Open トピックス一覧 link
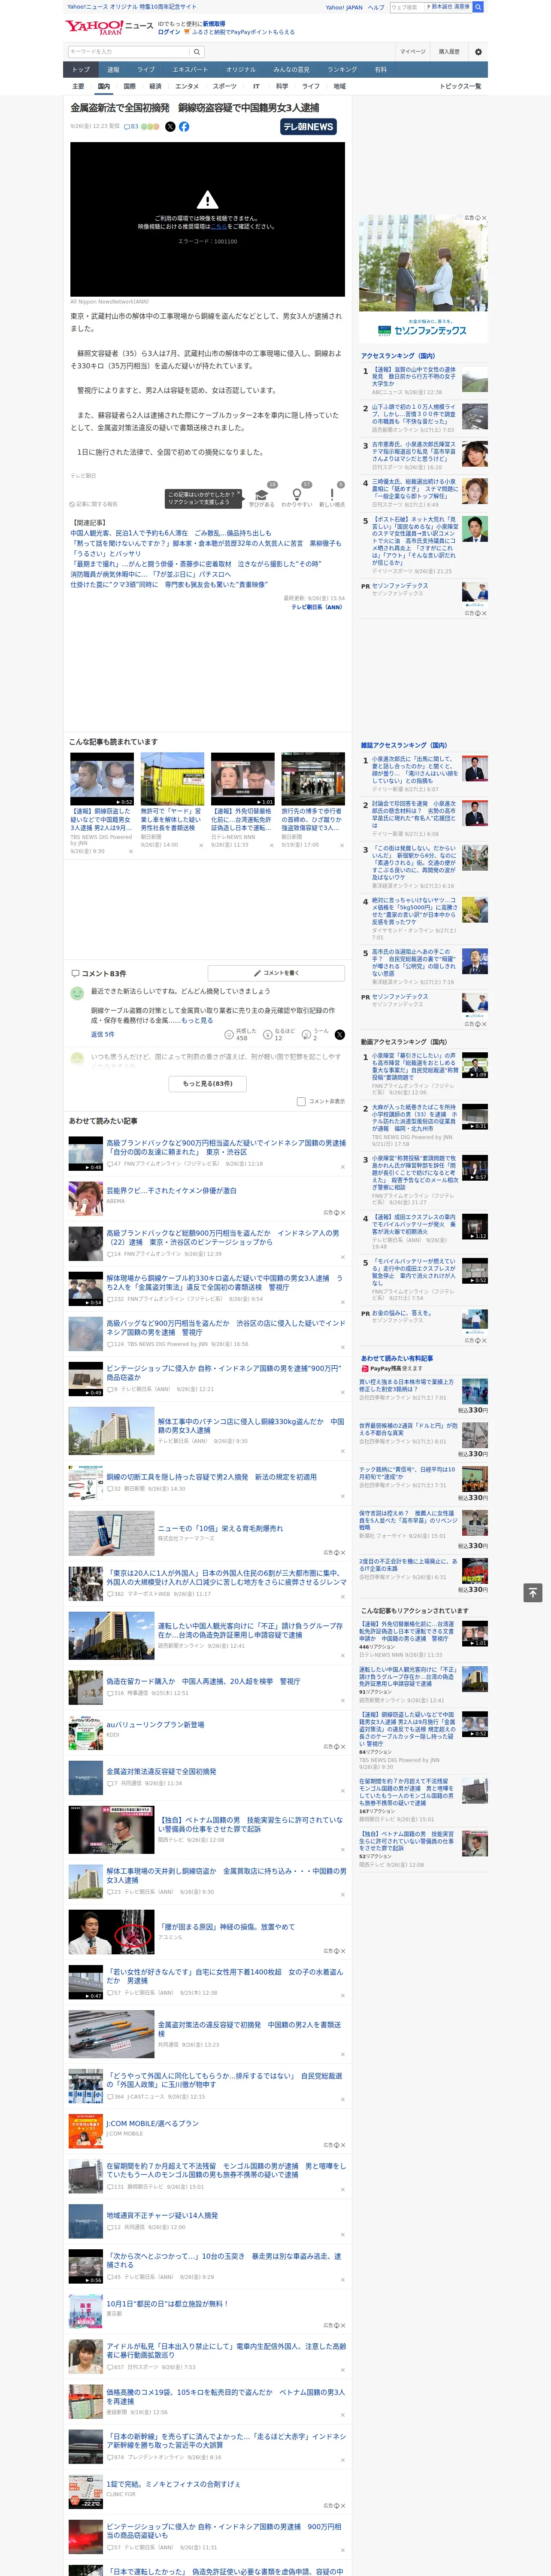Viewport: 551px width, 2576px height. pyautogui.click(x=460, y=86)
